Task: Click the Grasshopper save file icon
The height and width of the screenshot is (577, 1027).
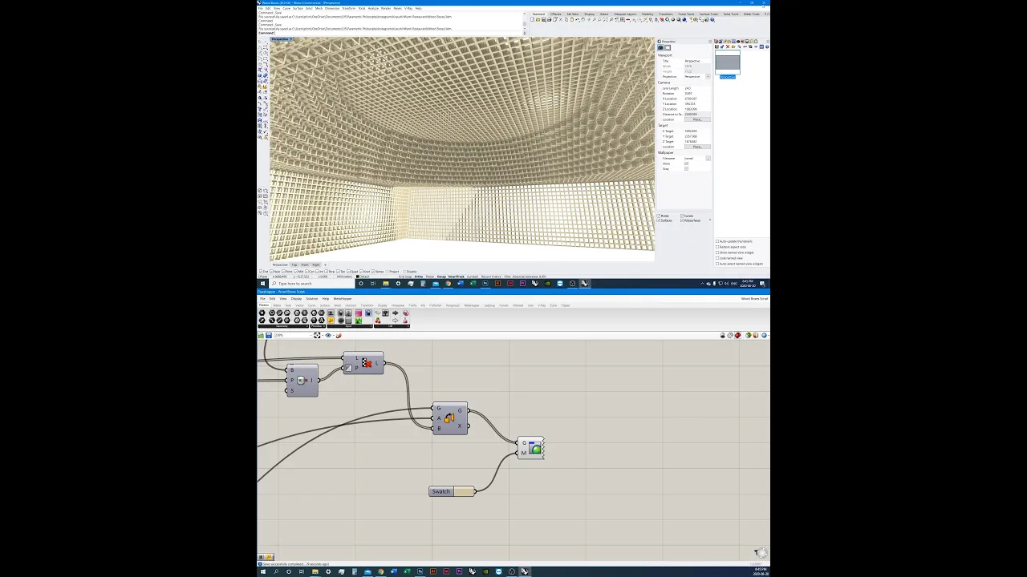Action: tap(269, 335)
